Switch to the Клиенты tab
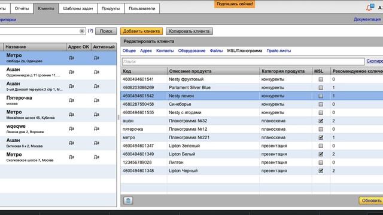 (x=46, y=8)
